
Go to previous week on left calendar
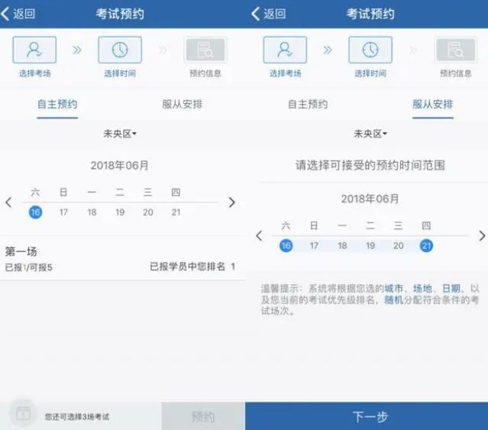click(x=8, y=202)
